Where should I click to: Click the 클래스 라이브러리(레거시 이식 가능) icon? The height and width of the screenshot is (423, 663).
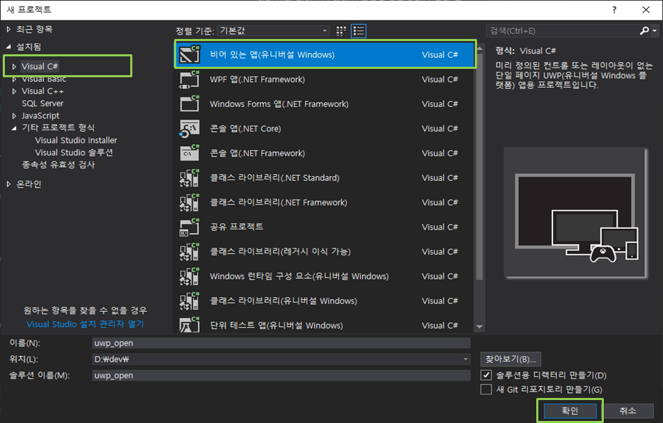click(189, 251)
